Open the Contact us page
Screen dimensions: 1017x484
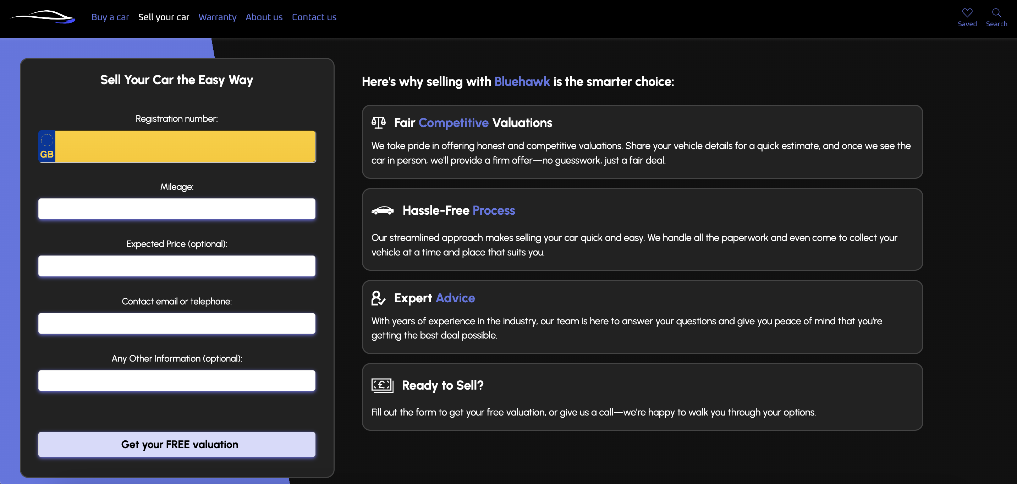pos(314,17)
